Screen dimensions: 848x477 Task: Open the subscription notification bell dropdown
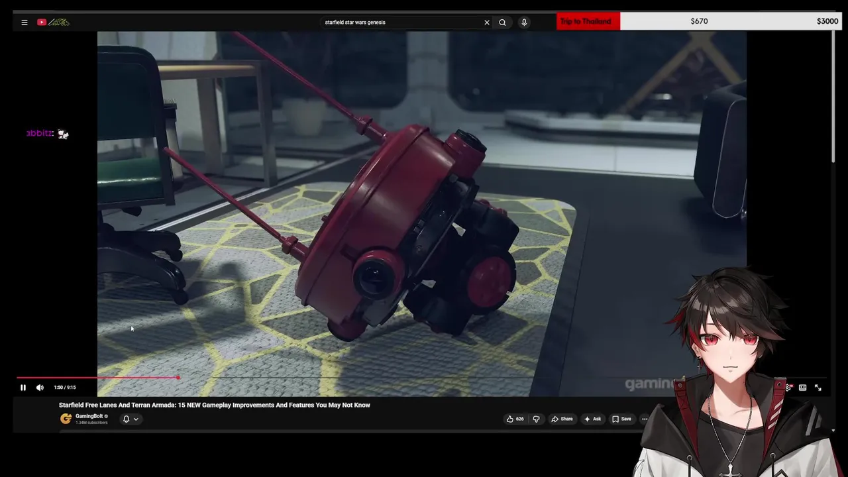pyautogui.click(x=131, y=419)
